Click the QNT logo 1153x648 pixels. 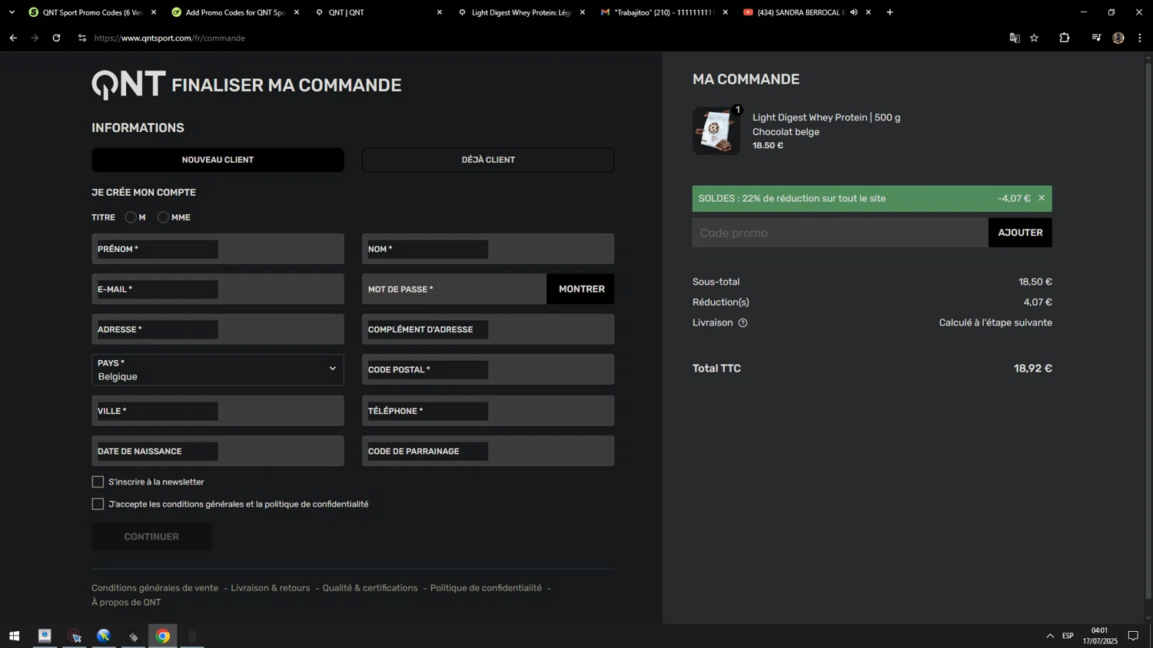click(x=128, y=84)
